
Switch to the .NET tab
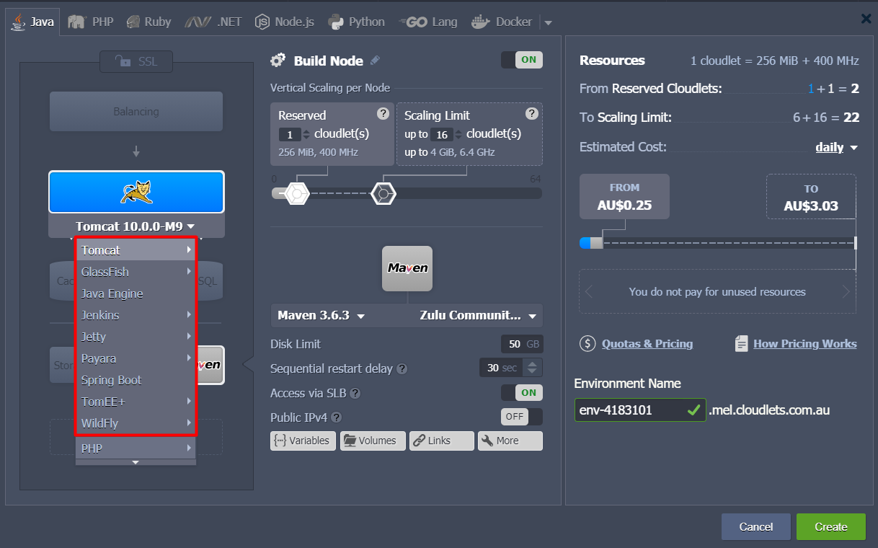coord(213,22)
